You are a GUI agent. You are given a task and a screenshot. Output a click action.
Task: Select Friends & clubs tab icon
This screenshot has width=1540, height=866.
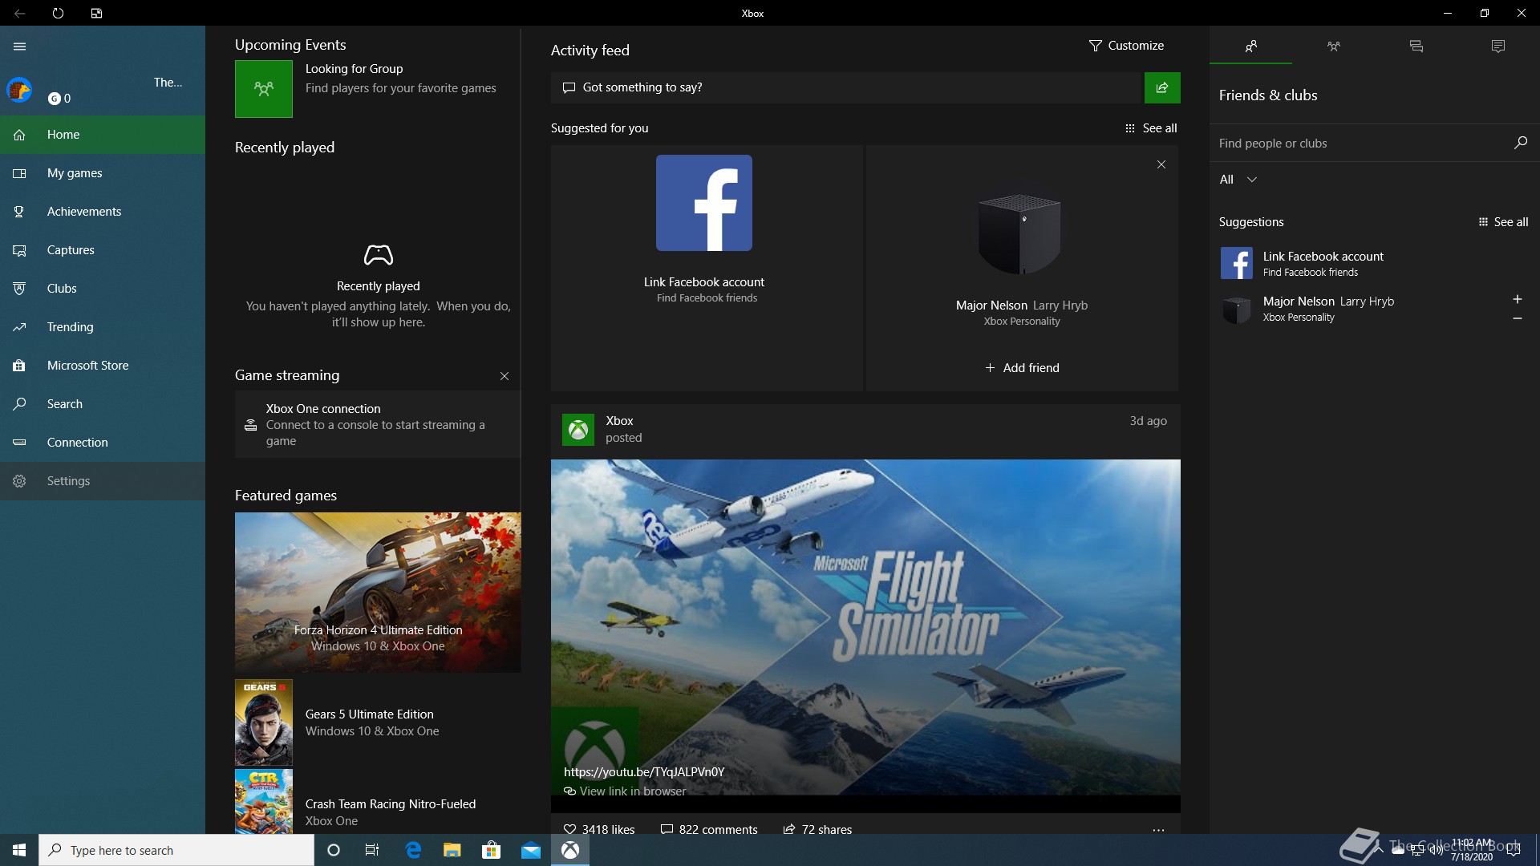coord(1250,47)
